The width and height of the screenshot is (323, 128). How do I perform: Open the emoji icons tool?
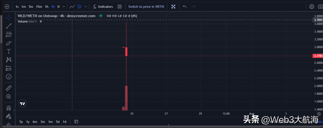pyautogui.click(x=9, y=77)
